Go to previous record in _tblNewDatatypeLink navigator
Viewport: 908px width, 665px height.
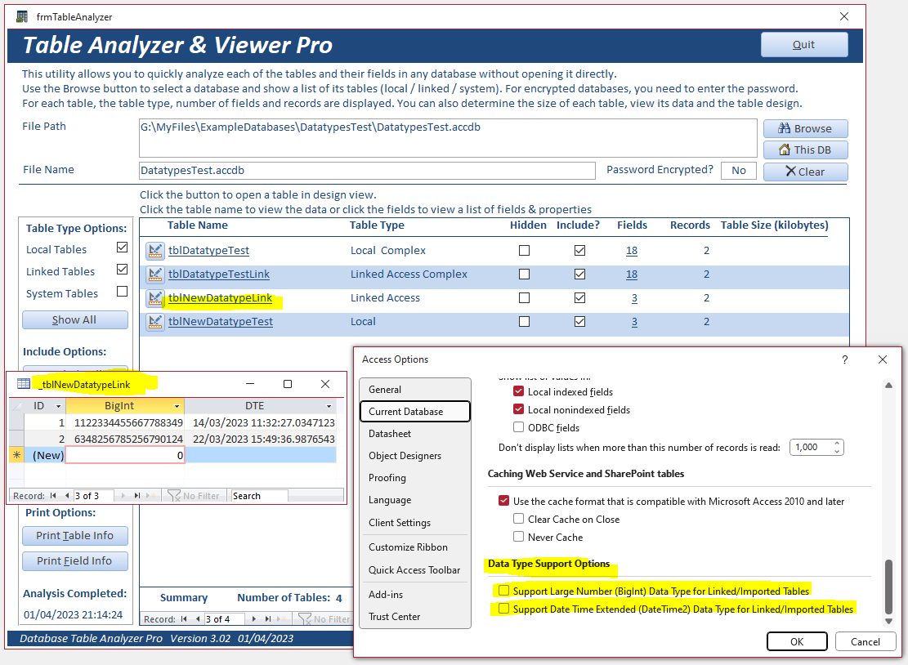coord(66,495)
